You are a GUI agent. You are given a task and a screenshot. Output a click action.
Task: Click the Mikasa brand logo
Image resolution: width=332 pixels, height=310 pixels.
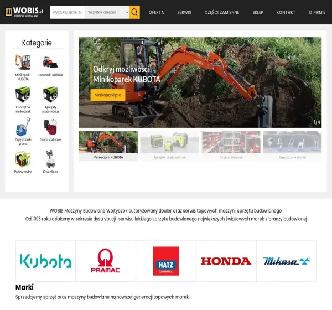coord(287,261)
